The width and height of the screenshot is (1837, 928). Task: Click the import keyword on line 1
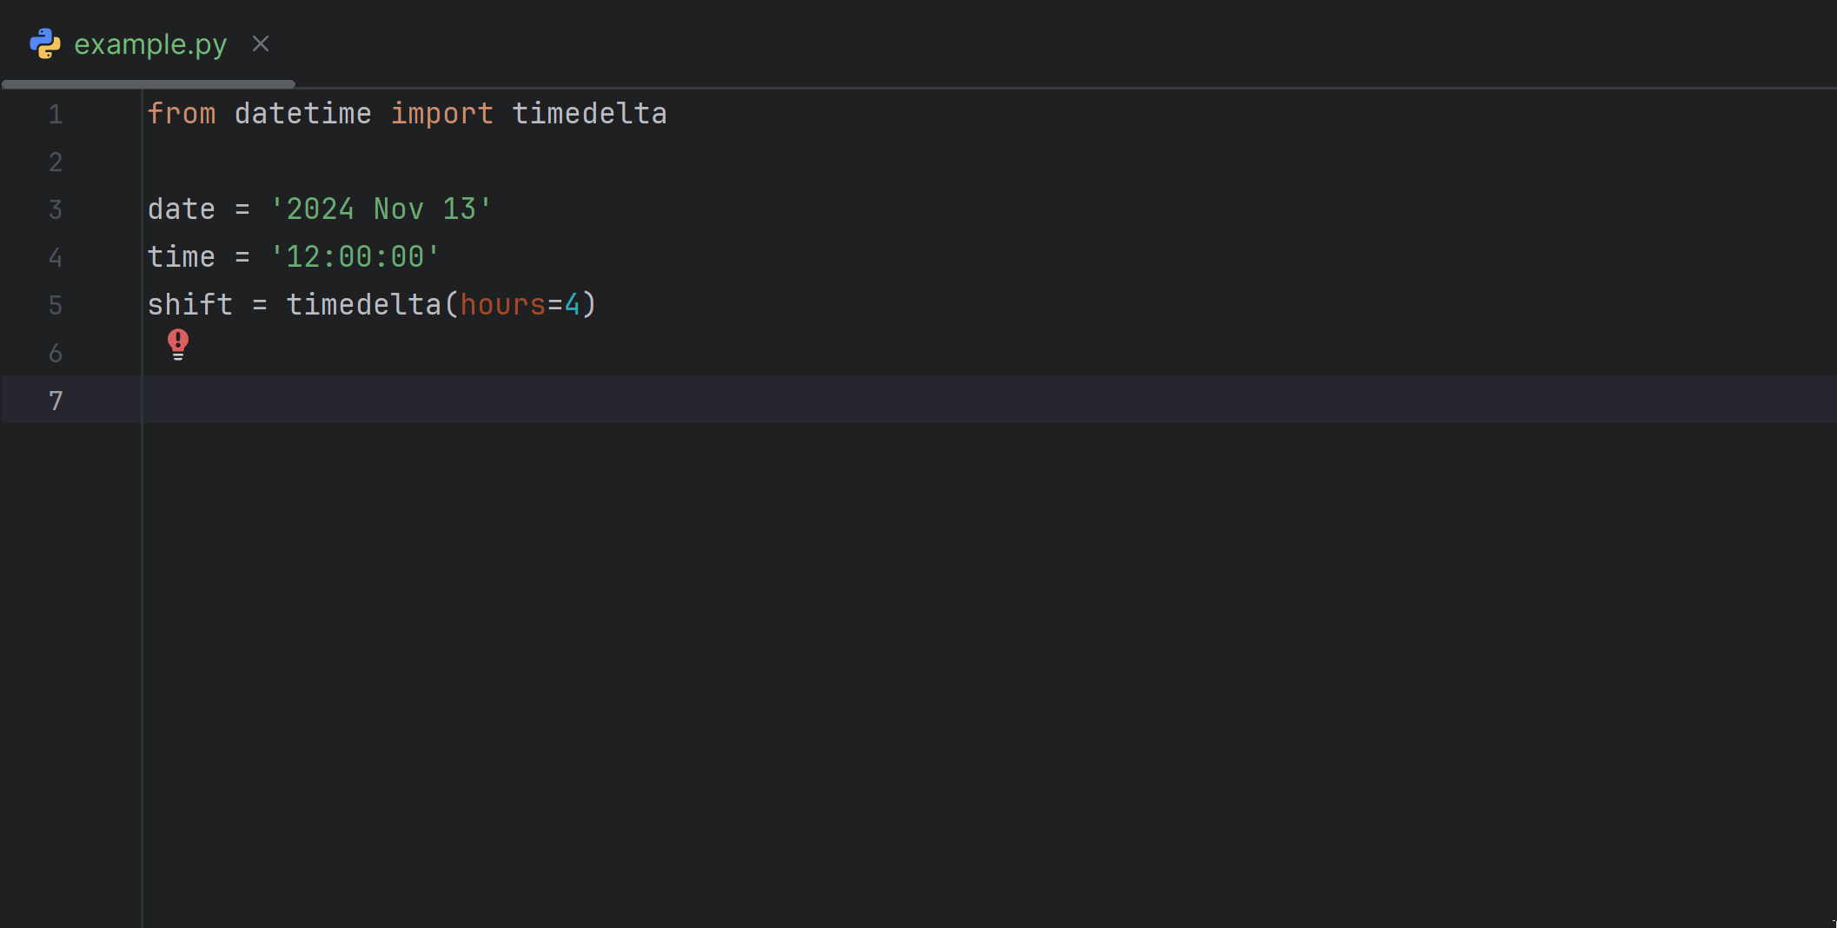pyautogui.click(x=442, y=114)
